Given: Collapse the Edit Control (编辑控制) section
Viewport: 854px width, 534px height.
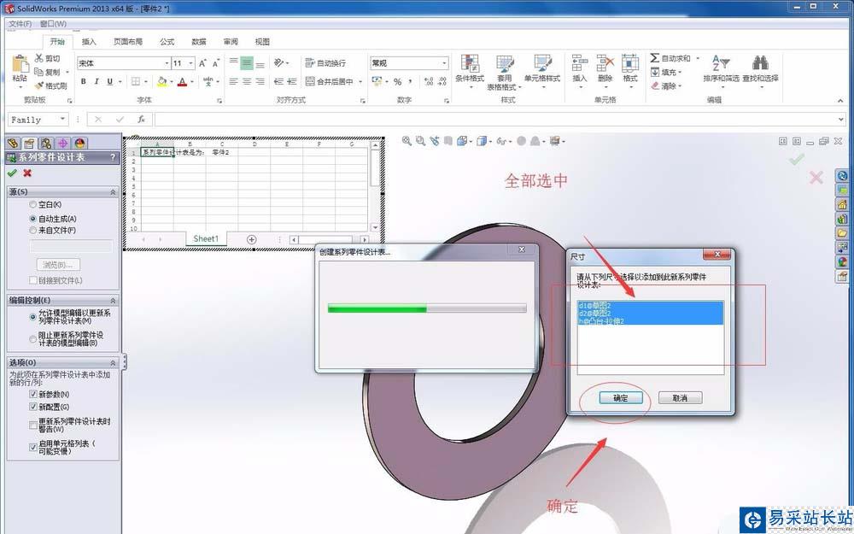Looking at the screenshot, I should click(x=114, y=300).
